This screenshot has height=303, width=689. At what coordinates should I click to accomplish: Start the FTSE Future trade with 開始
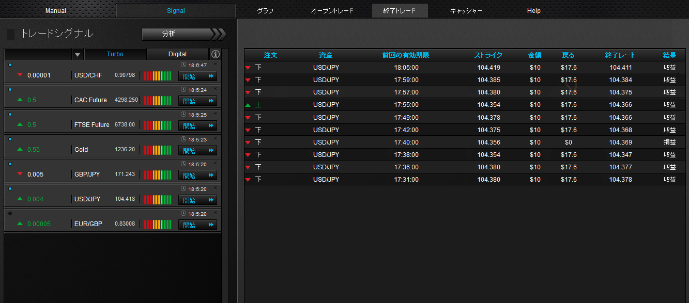(198, 126)
